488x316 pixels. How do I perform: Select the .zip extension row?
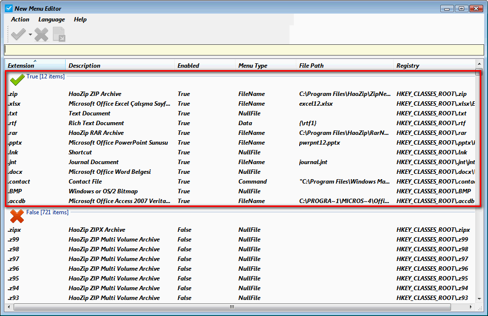pos(240,93)
